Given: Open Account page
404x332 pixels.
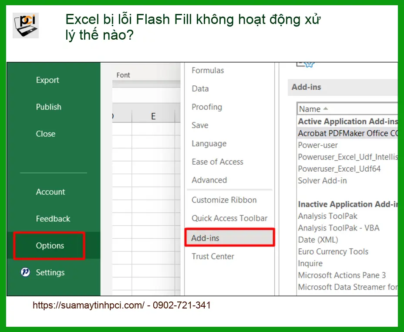Looking at the screenshot, I should pyautogui.click(x=50, y=192).
